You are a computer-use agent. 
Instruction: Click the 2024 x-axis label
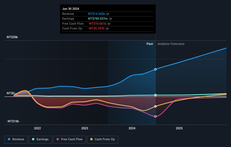(132, 128)
